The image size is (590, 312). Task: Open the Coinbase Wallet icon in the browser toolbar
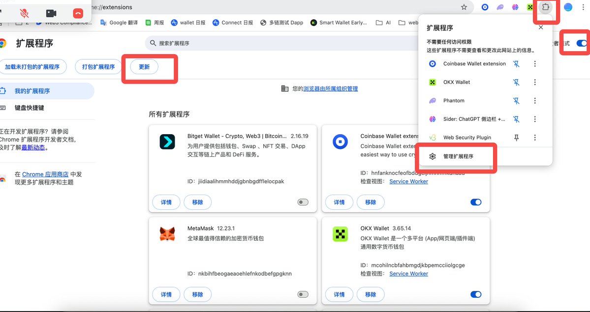pyautogui.click(x=485, y=7)
